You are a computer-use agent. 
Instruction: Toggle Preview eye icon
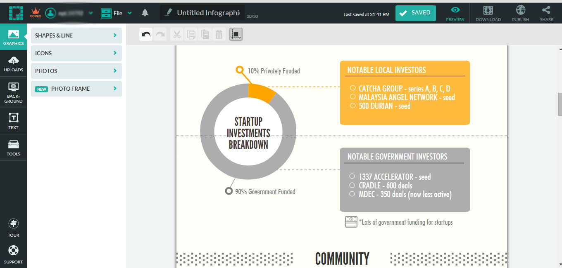pos(455,13)
